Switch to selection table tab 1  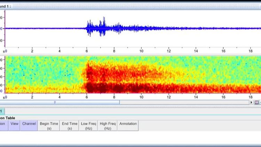pos(1,111)
